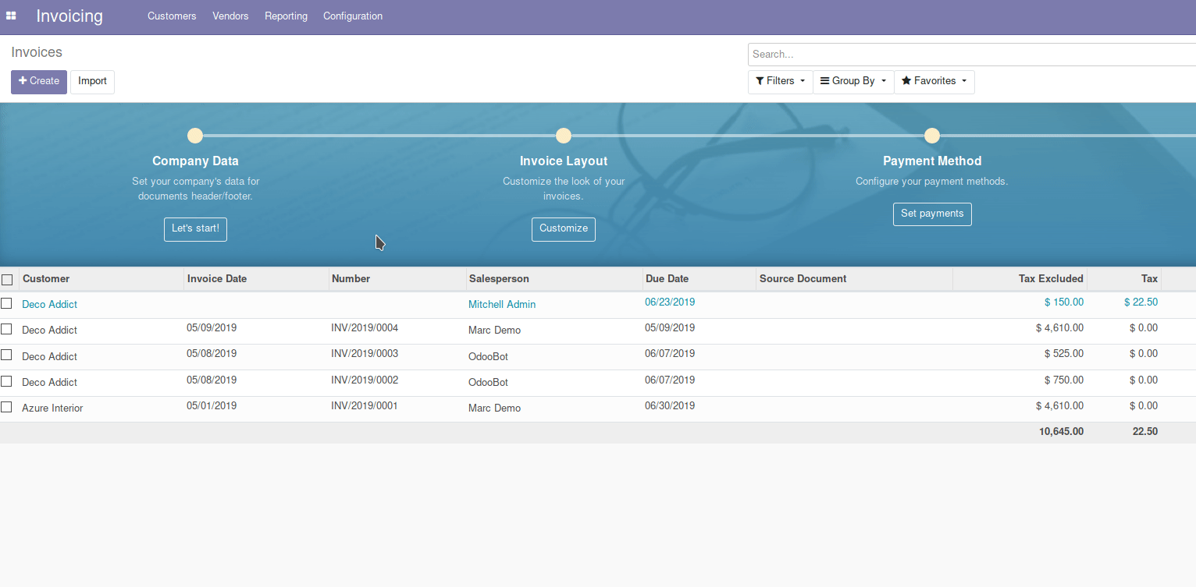
Task: Open the Favorites dropdown
Action: pyautogui.click(x=934, y=81)
